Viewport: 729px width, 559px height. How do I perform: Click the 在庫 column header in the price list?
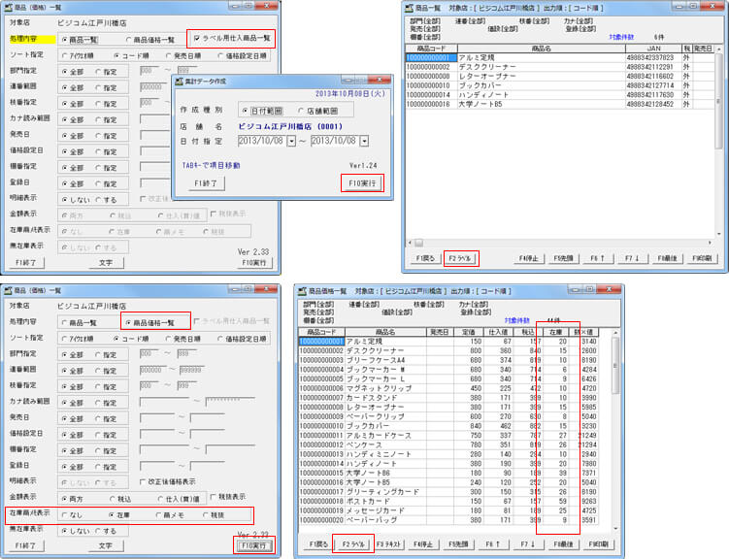556,331
